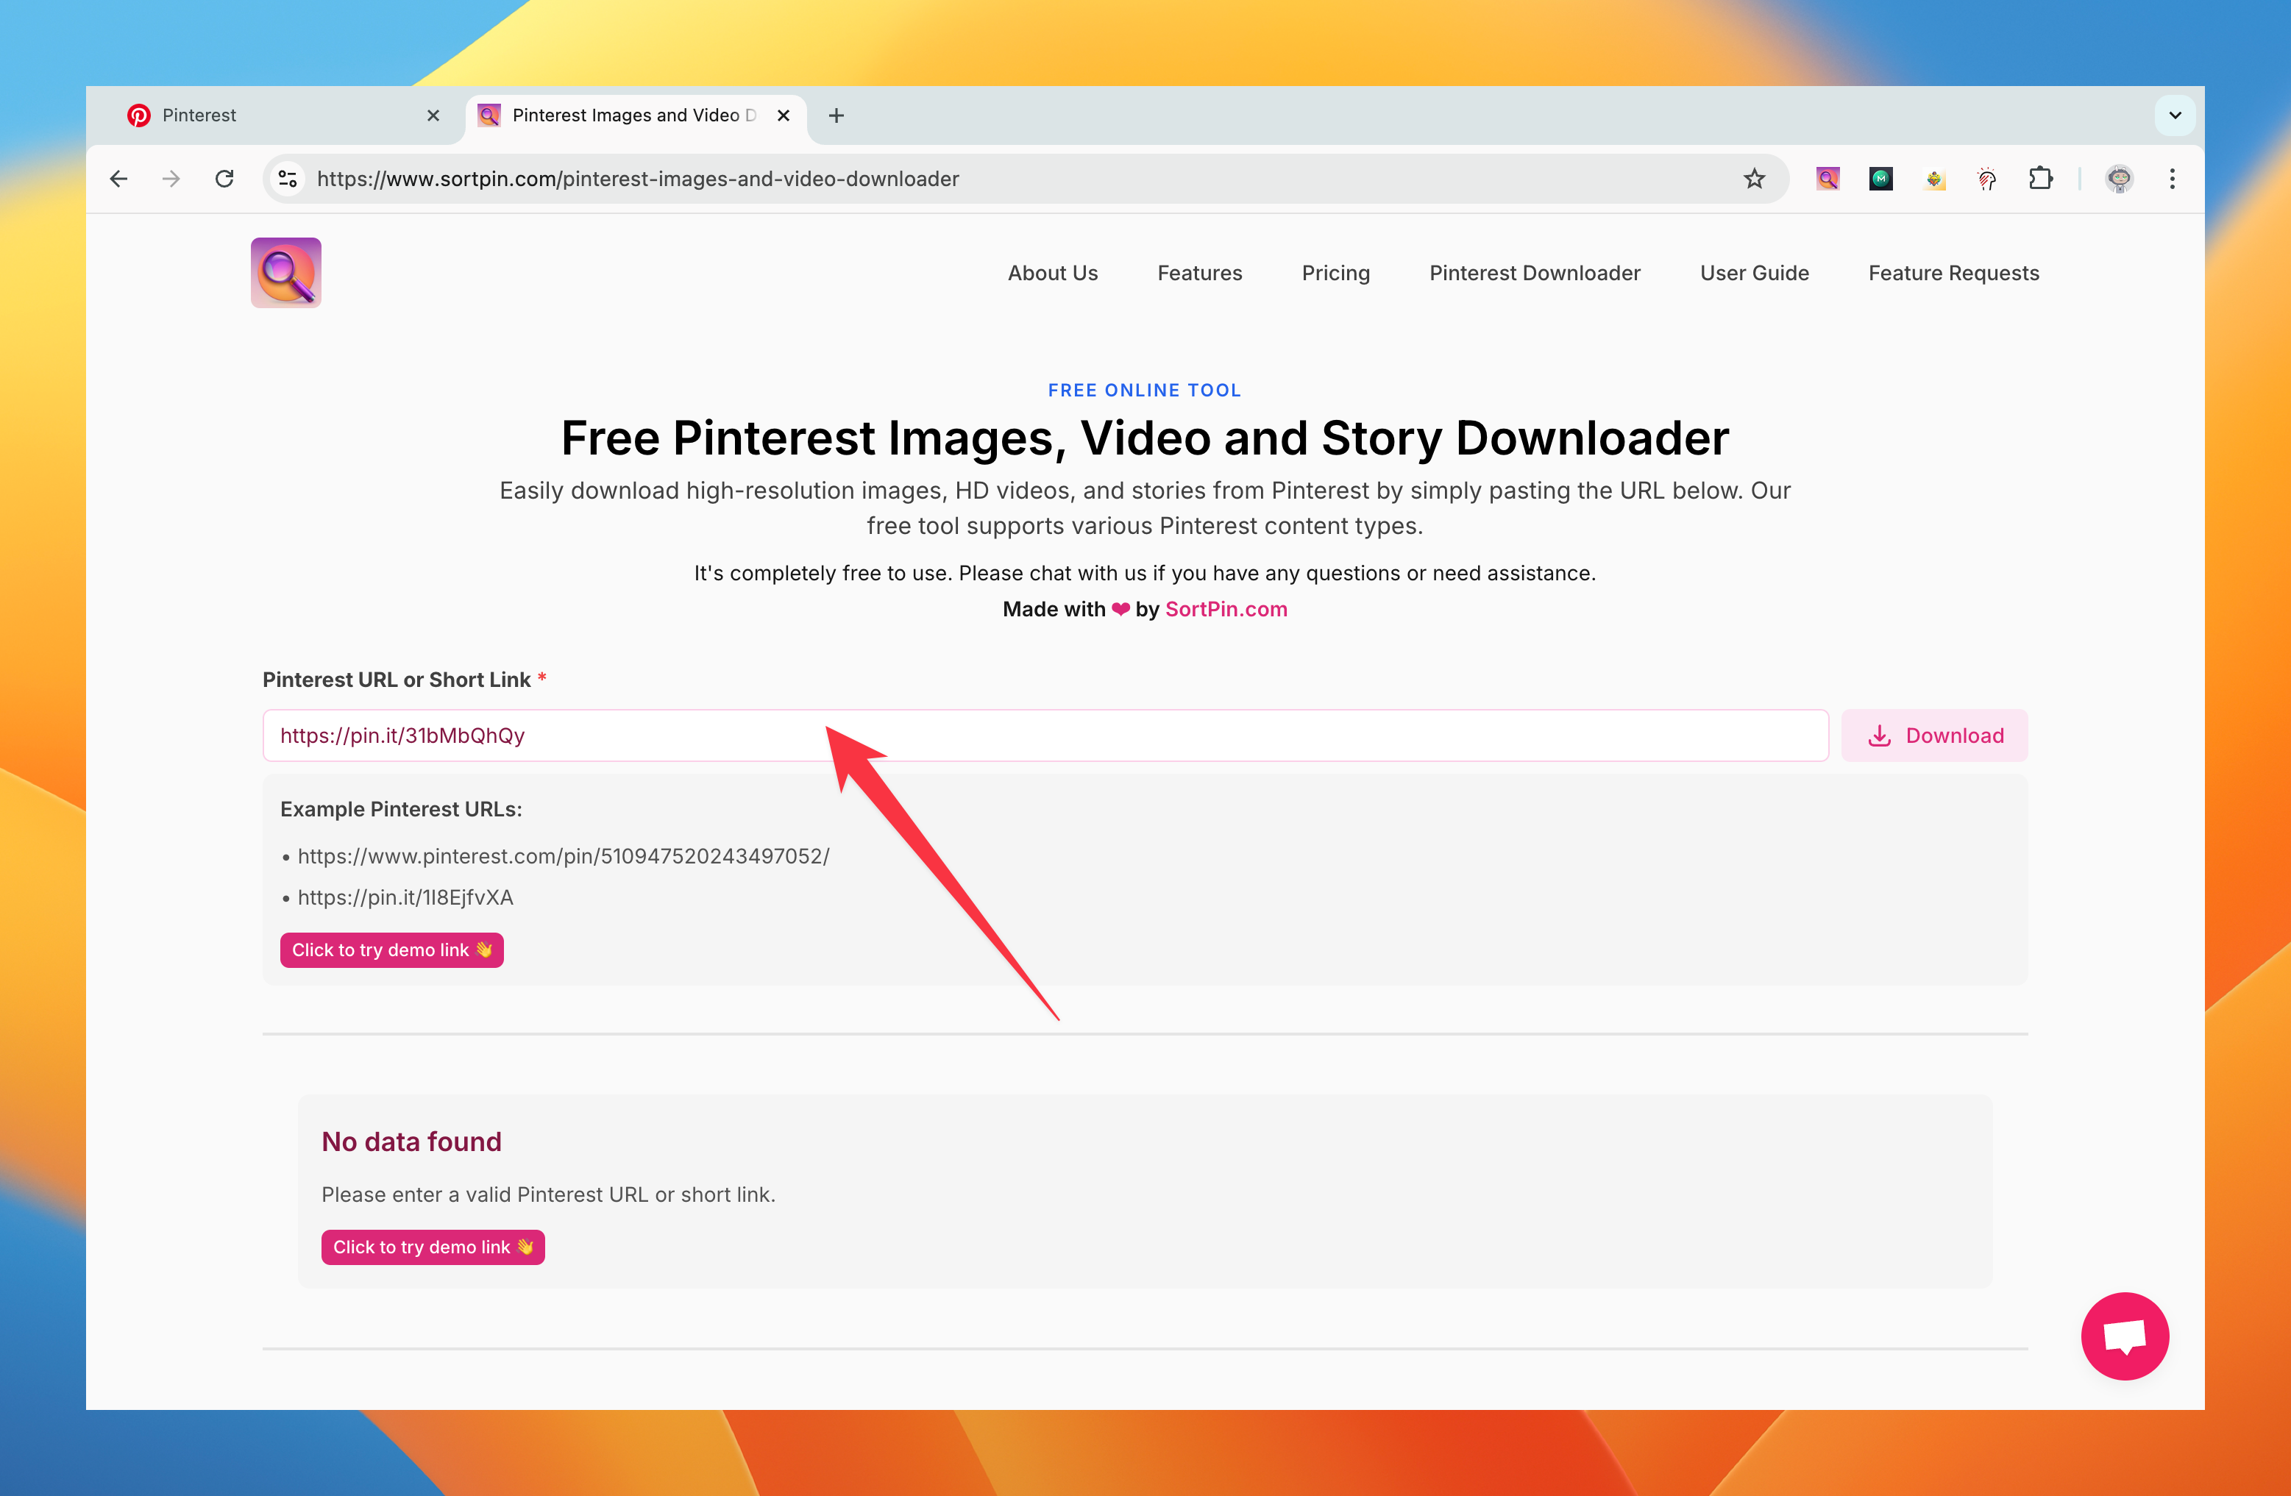Reload the page with refresh icon
This screenshot has width=2291, height=1496.
pyautogui.click(x=224, y=178)
